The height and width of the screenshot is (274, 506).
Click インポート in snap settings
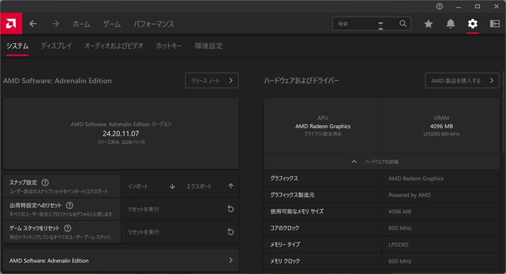click(138, 186)
